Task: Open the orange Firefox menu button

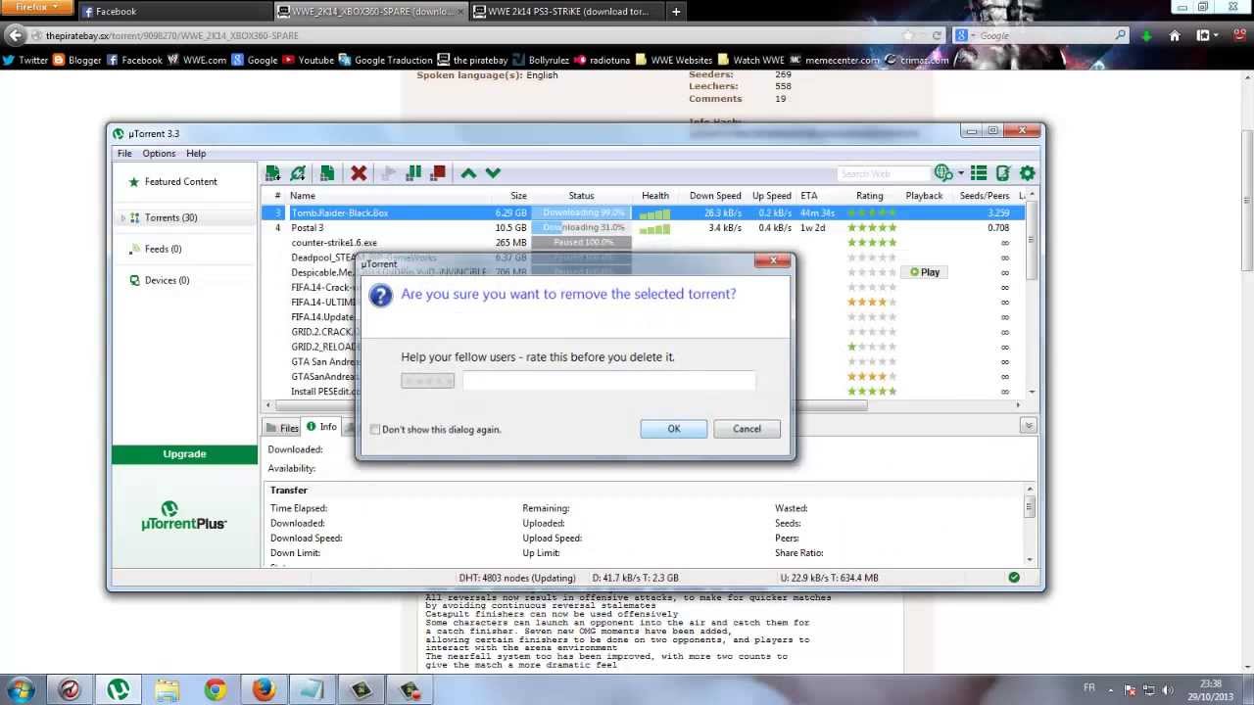Action: [36, 8]
